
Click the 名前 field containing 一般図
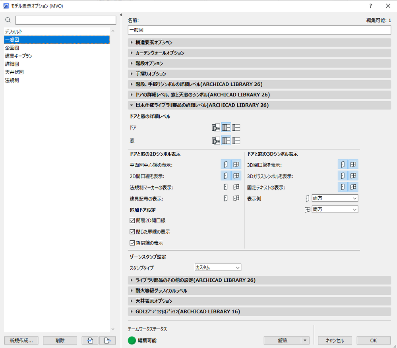pos(259,30)
